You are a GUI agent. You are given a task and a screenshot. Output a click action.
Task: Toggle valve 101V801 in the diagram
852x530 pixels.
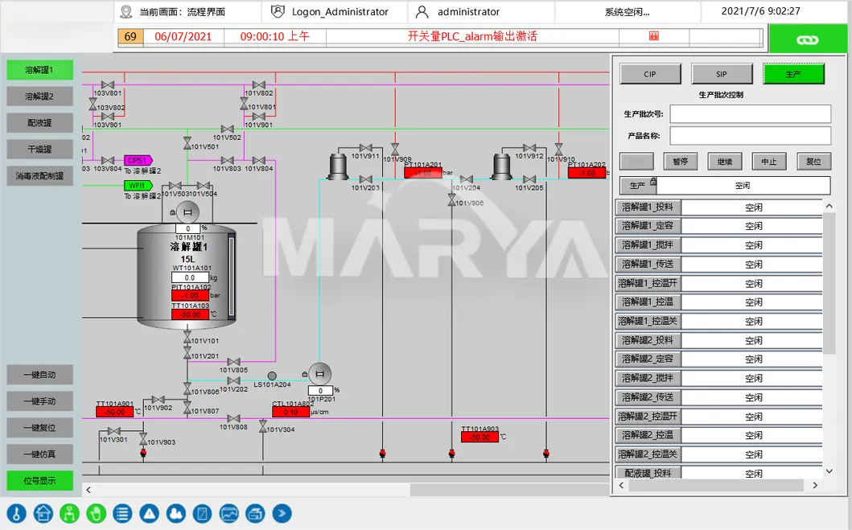click(244, 102)
